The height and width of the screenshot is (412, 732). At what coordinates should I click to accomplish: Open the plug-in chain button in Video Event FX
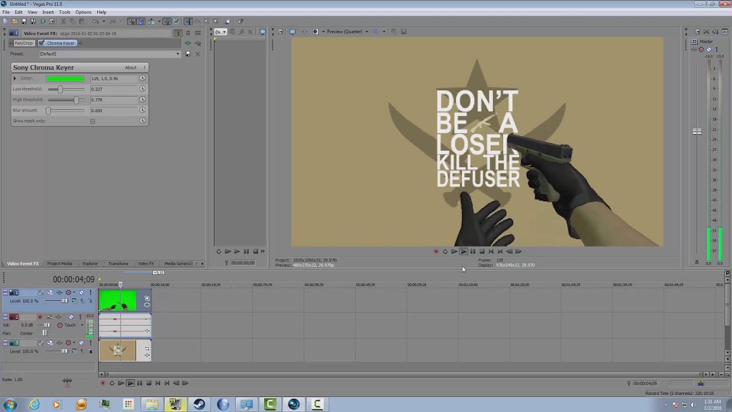pos(188,43)
